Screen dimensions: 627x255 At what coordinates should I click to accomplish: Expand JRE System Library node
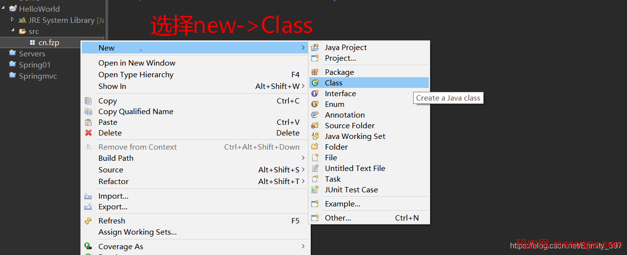click(x=13, y=20)
